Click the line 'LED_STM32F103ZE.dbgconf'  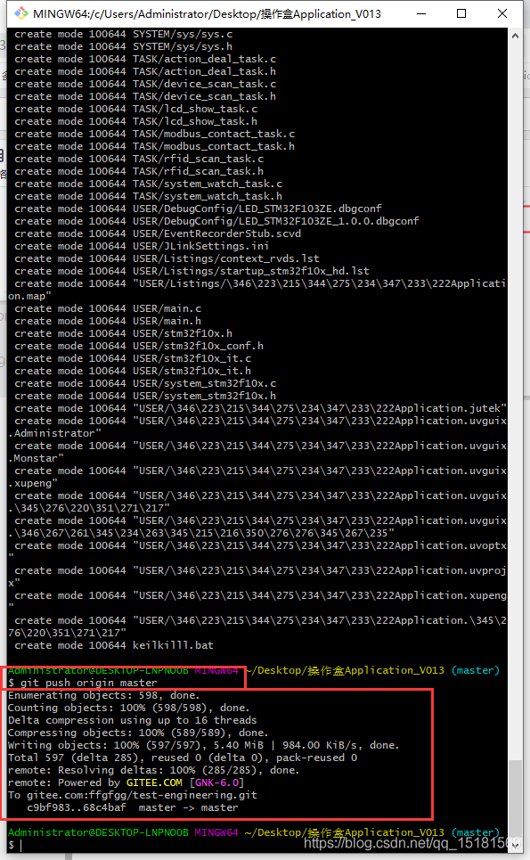pos(199,209)
